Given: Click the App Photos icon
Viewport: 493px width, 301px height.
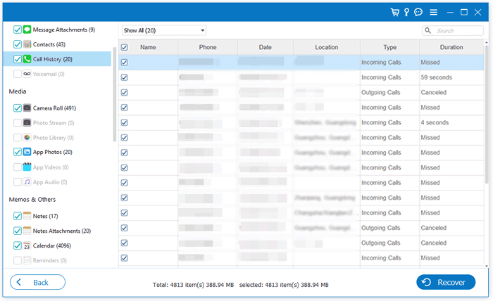Looking at the screenshot, I should click(x=27, y=152).
